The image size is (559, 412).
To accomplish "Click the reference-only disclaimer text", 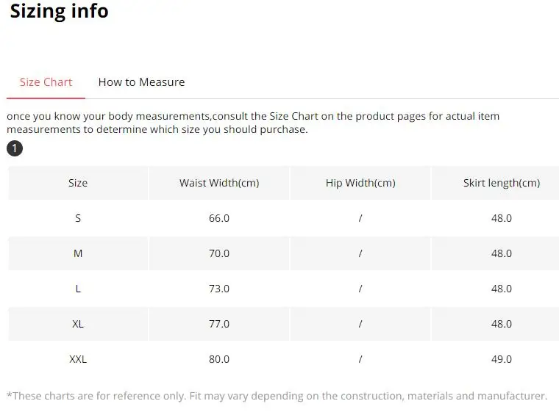I will tap(277, 396).
